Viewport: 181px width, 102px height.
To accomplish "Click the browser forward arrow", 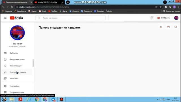I will [8, 7].
